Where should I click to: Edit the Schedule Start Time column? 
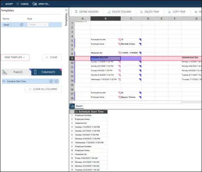[x=51, y=81]
